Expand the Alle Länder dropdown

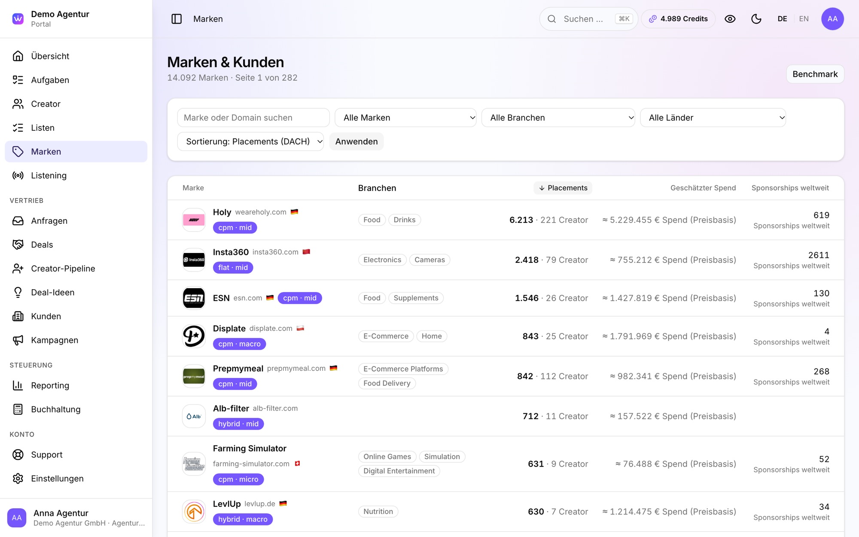[x=713, y=118]
